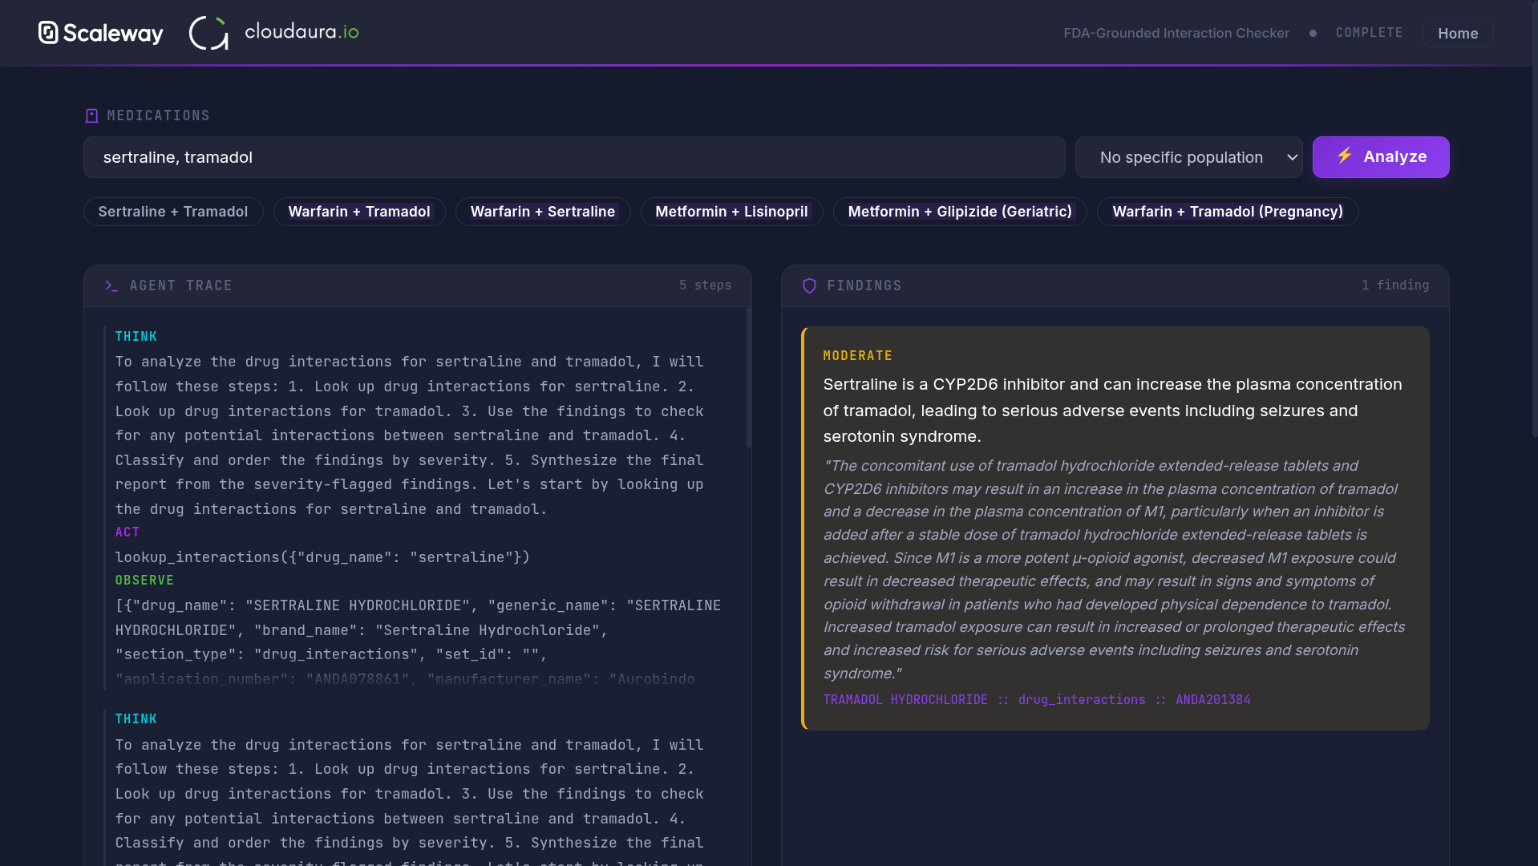The width and height of the screenshot is (1538, 866).
Task: Run the Analyze button
Action: [1380, 157]
